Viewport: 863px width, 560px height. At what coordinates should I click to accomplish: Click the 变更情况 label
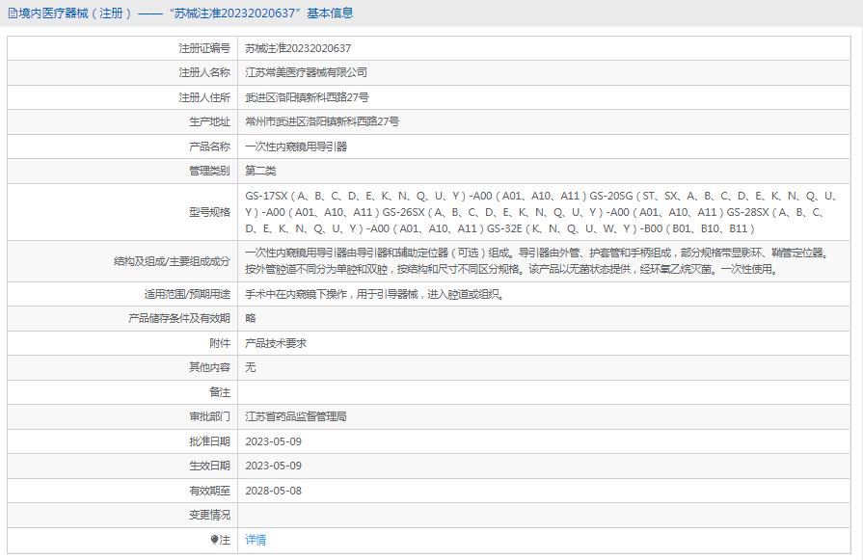coord(209,515)
